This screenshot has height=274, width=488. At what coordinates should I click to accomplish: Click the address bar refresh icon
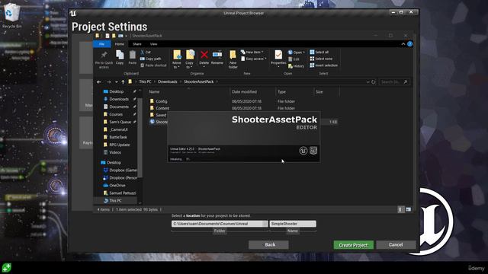(x=374, y=82)
